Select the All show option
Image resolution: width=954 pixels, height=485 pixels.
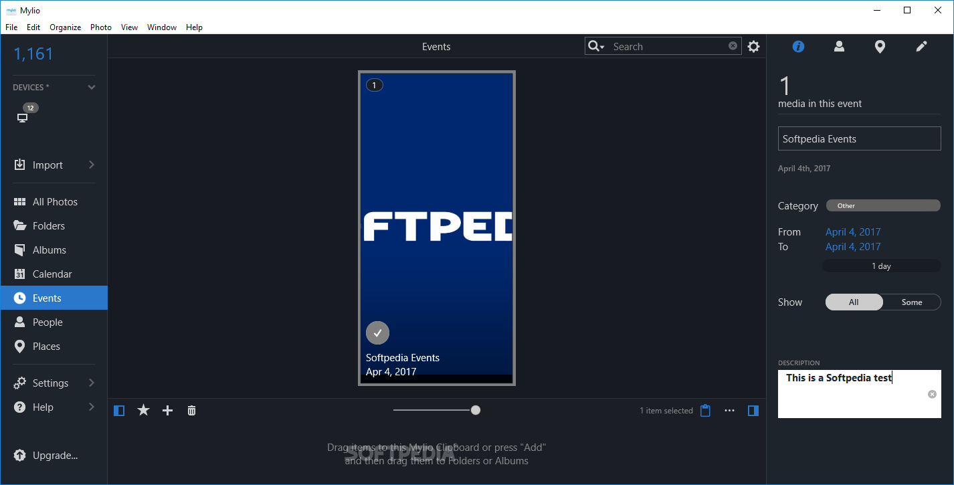(x=854, y=302)
